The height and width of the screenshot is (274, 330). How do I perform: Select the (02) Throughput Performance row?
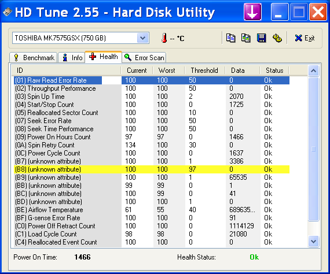pos(152,88)
